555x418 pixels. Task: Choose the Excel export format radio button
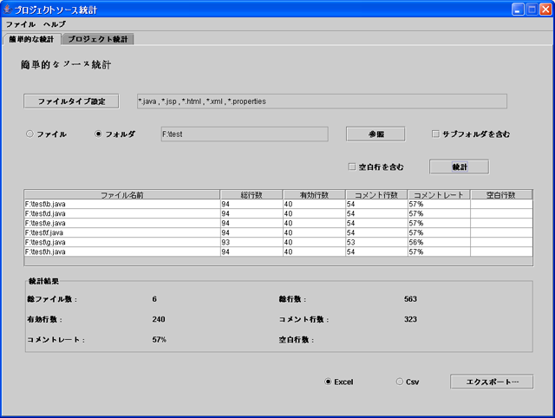328,382
